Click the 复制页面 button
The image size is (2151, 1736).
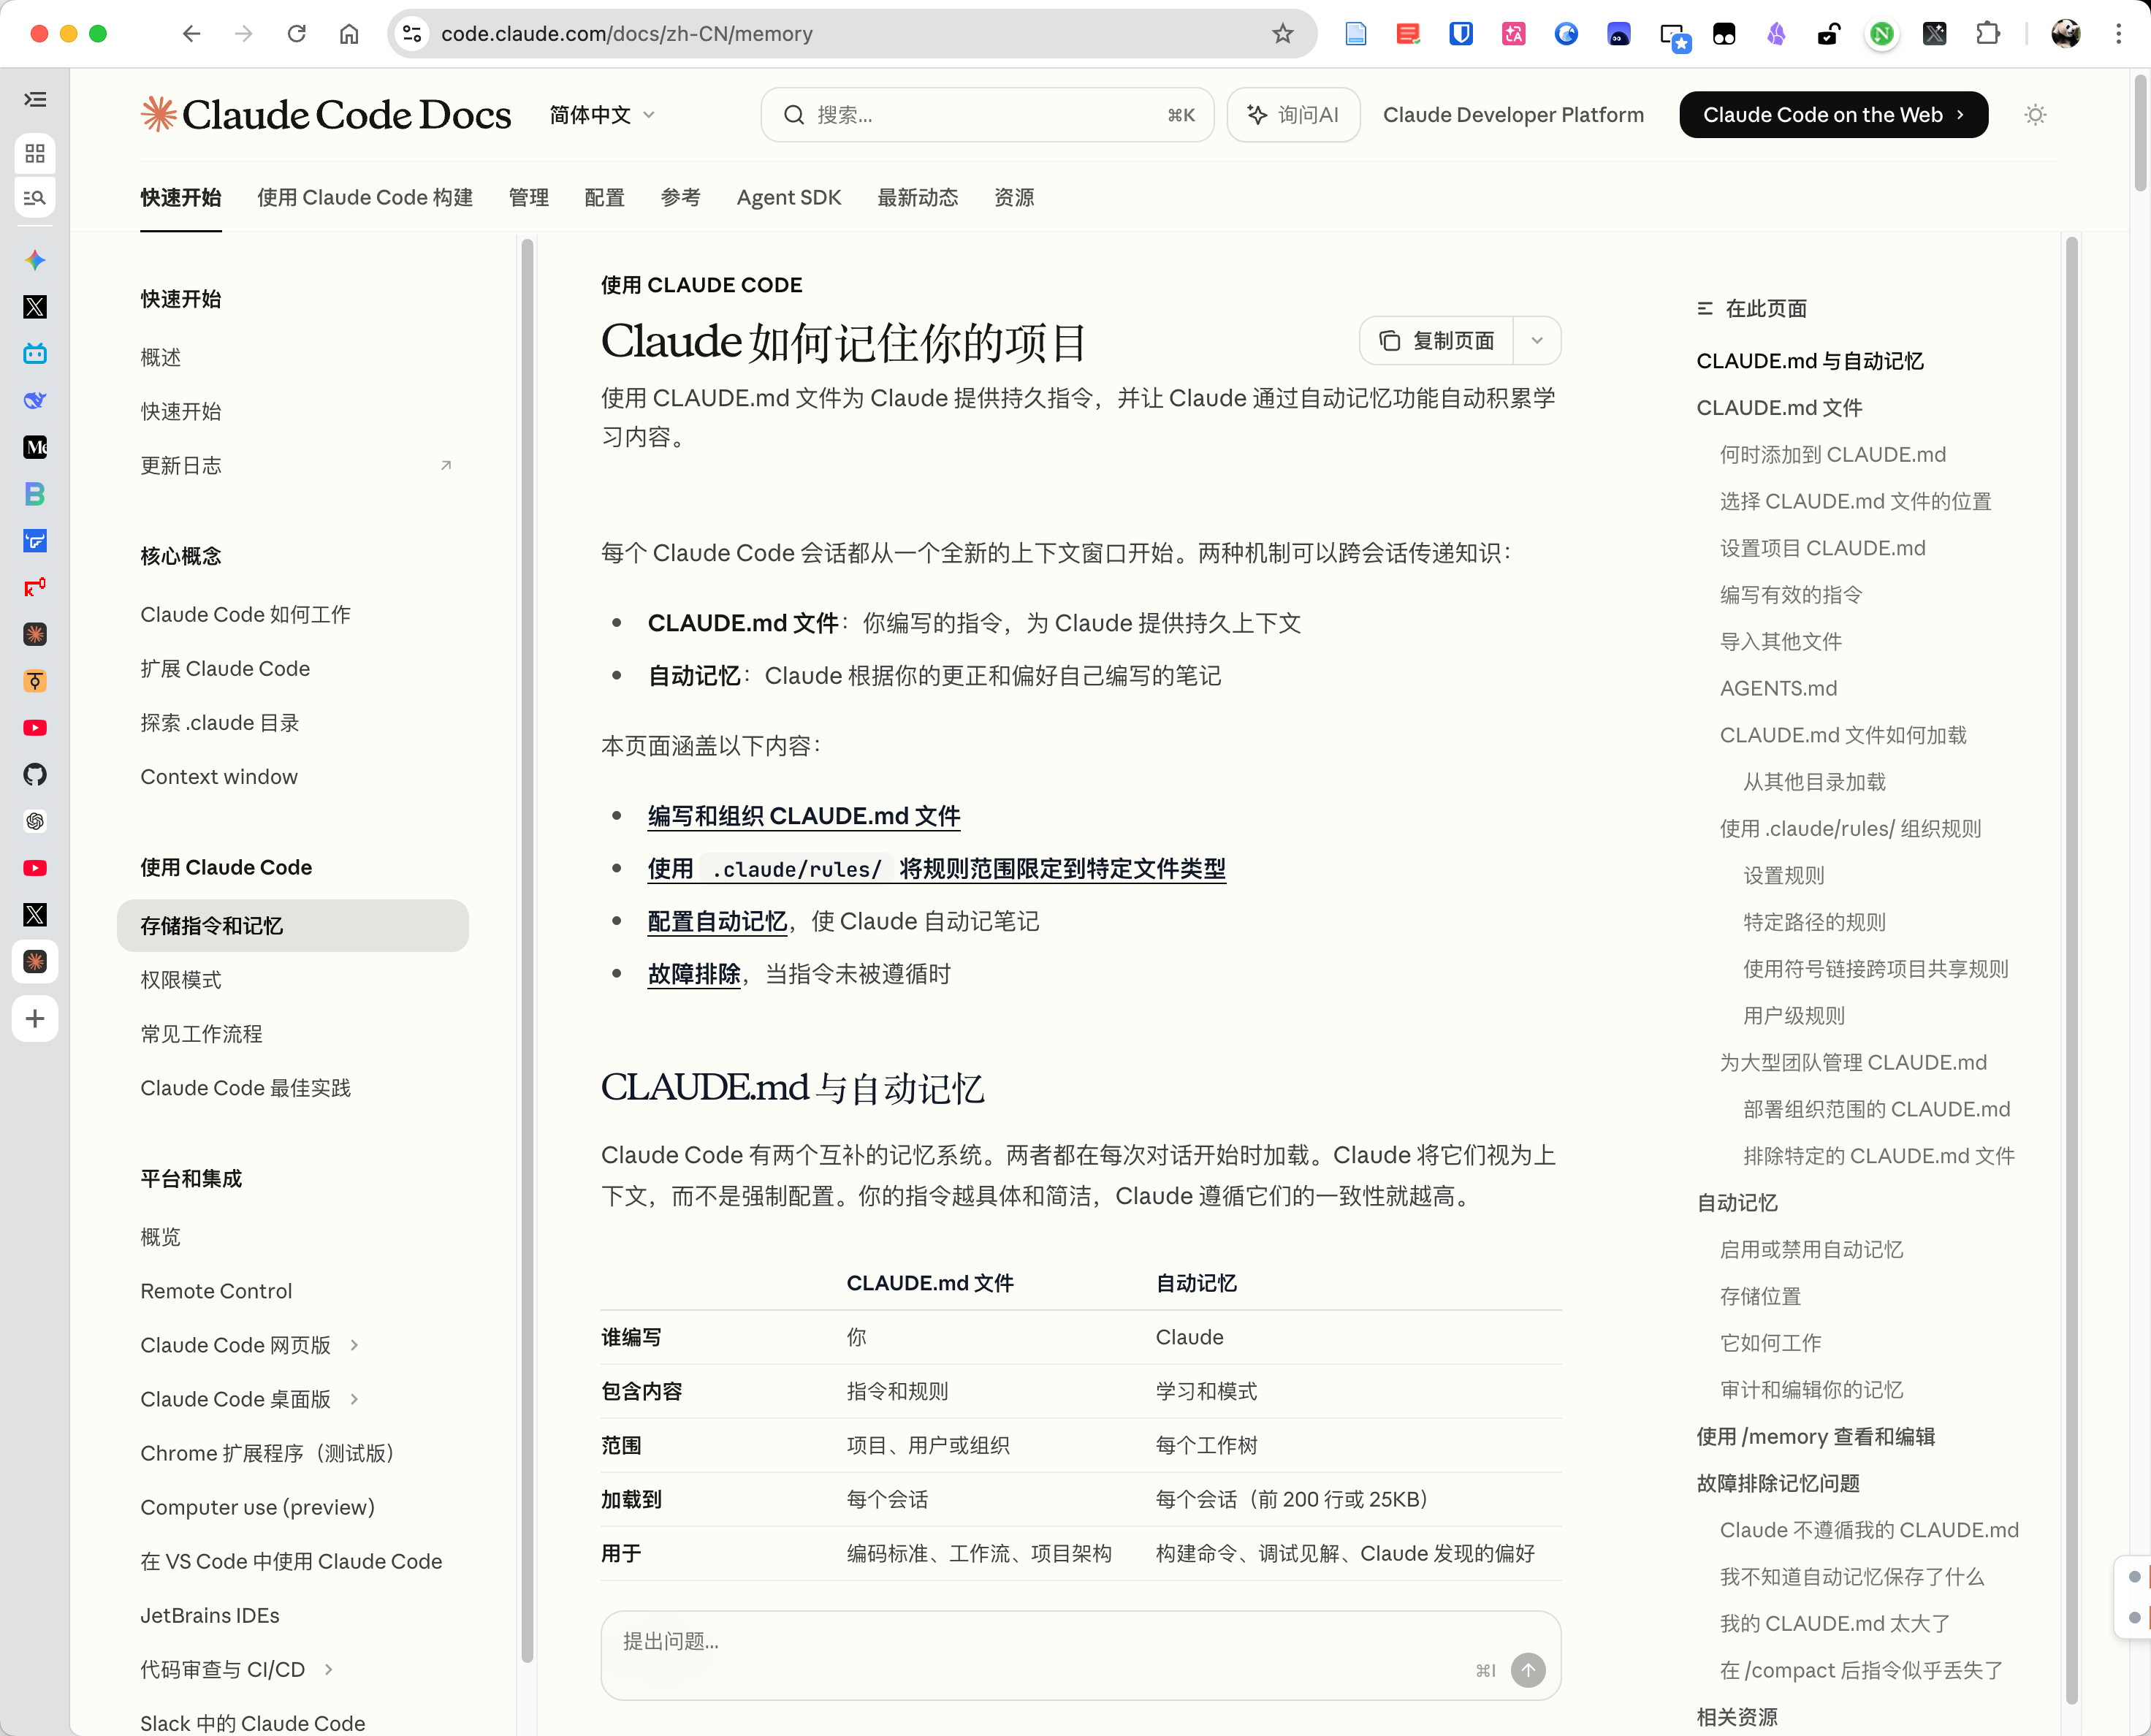click(x=1437, y=341)
